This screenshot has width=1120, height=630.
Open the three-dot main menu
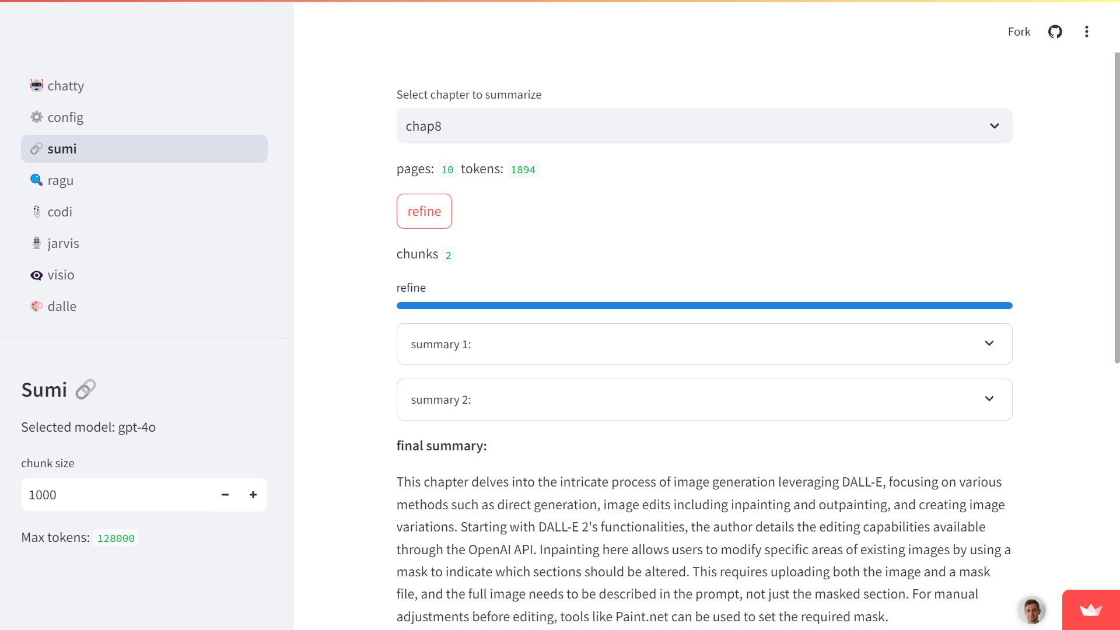coord(1086,32)
